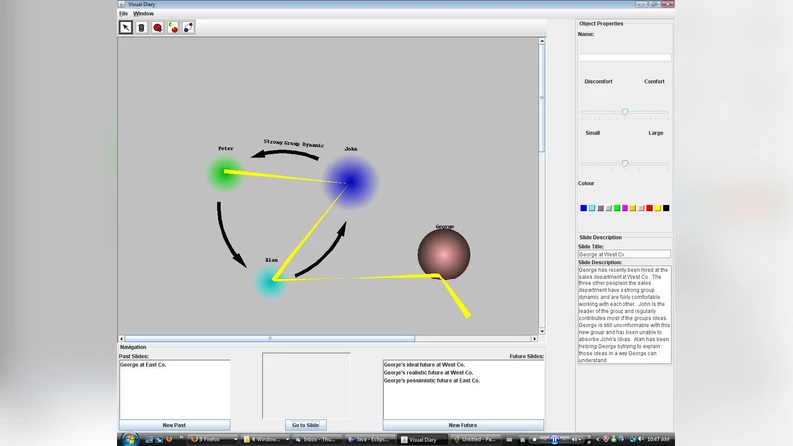The height and width of the screenshot is (446, 793).
Task: Select 'George's ideal future at West Co.'
Action: coord(424,364)
